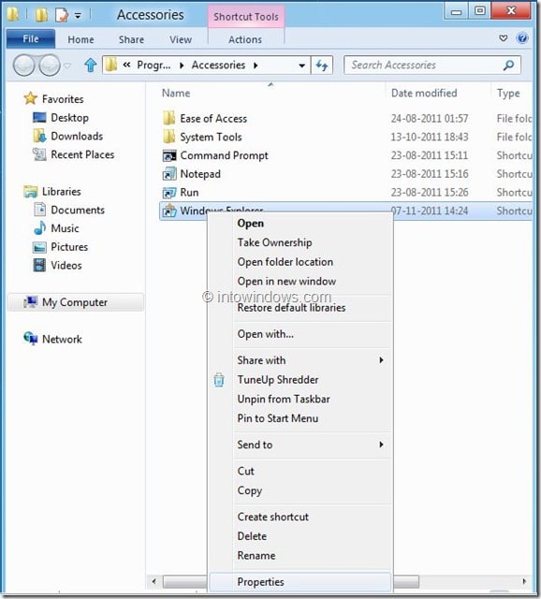Select Pin to Start Menu

pyautogui.click(x=277, y=418)
